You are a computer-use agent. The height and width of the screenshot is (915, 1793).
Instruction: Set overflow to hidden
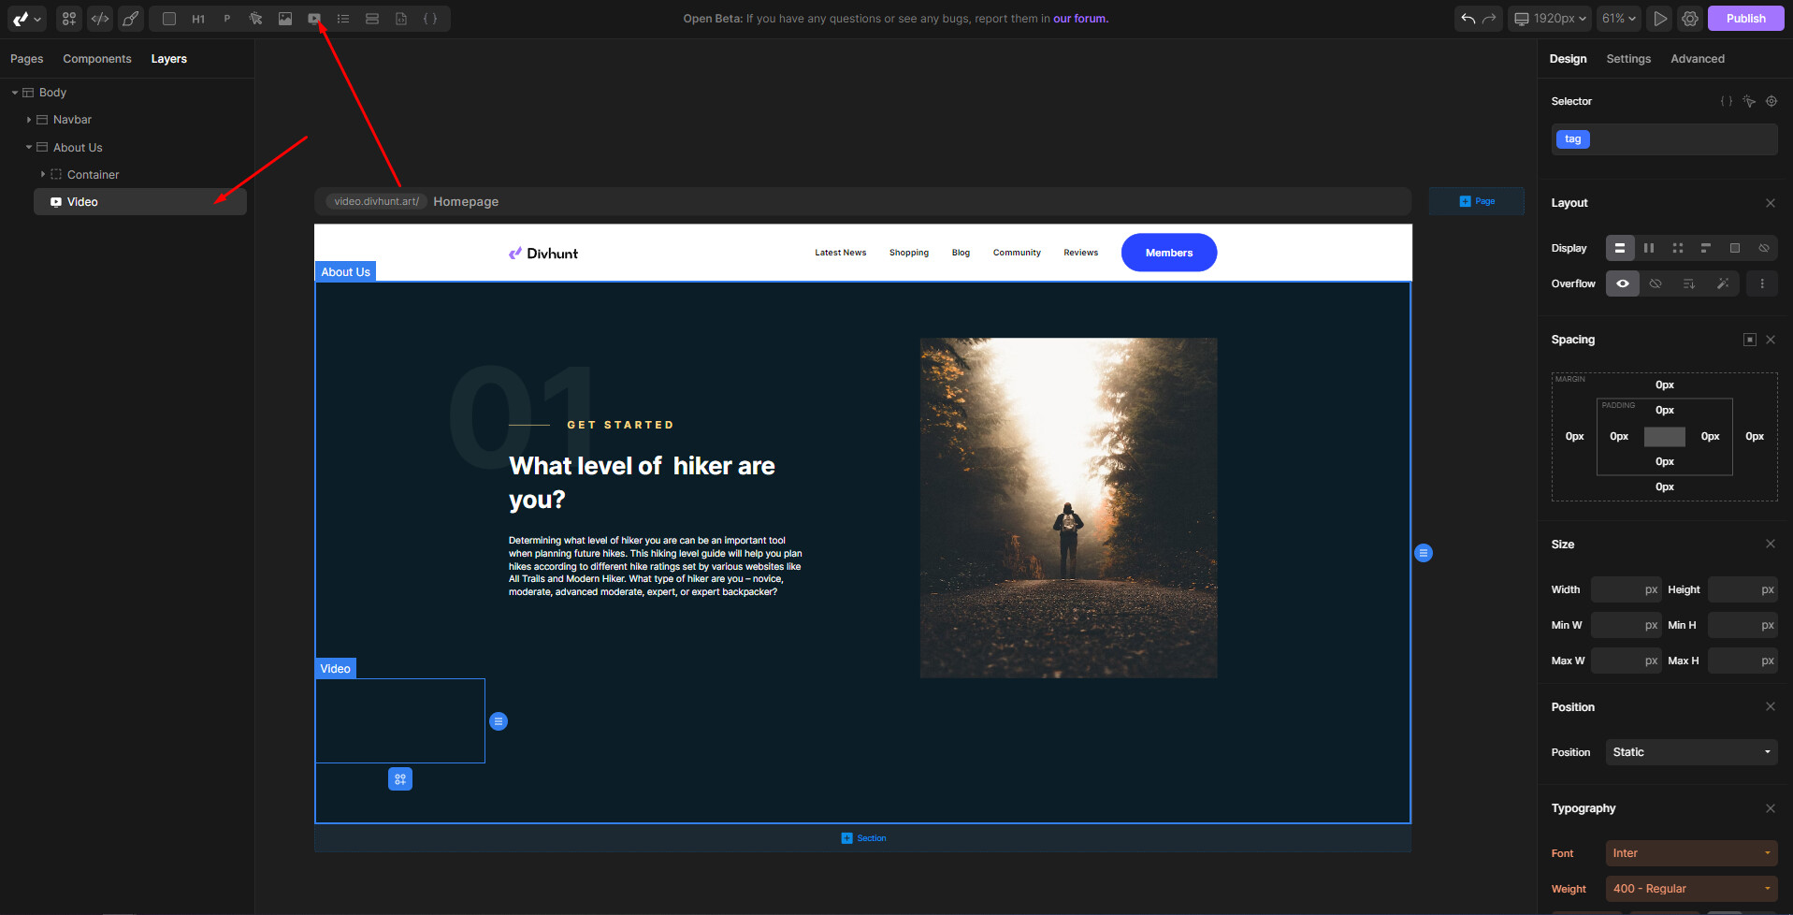tap(1656, 283)
